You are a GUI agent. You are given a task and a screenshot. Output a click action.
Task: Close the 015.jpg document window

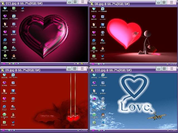click(83, 2)
